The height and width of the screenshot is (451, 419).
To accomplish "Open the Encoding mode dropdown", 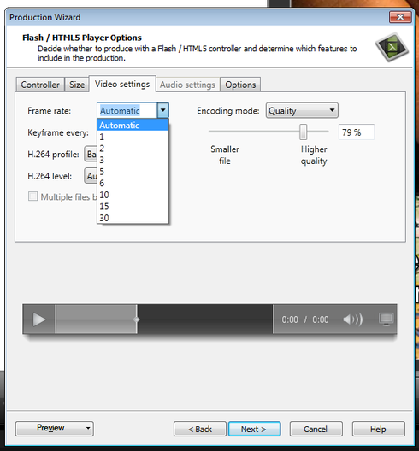I will 302,110.
